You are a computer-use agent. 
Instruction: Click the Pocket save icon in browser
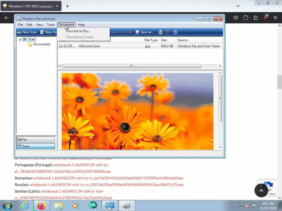[236, 18]
